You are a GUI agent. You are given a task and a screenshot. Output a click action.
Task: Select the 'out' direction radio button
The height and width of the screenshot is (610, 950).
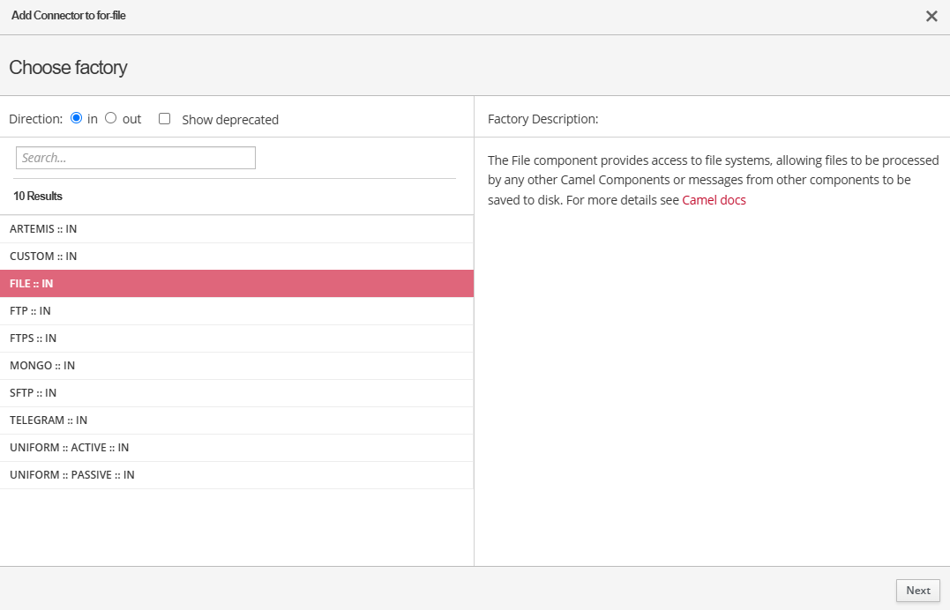(111, 118)
